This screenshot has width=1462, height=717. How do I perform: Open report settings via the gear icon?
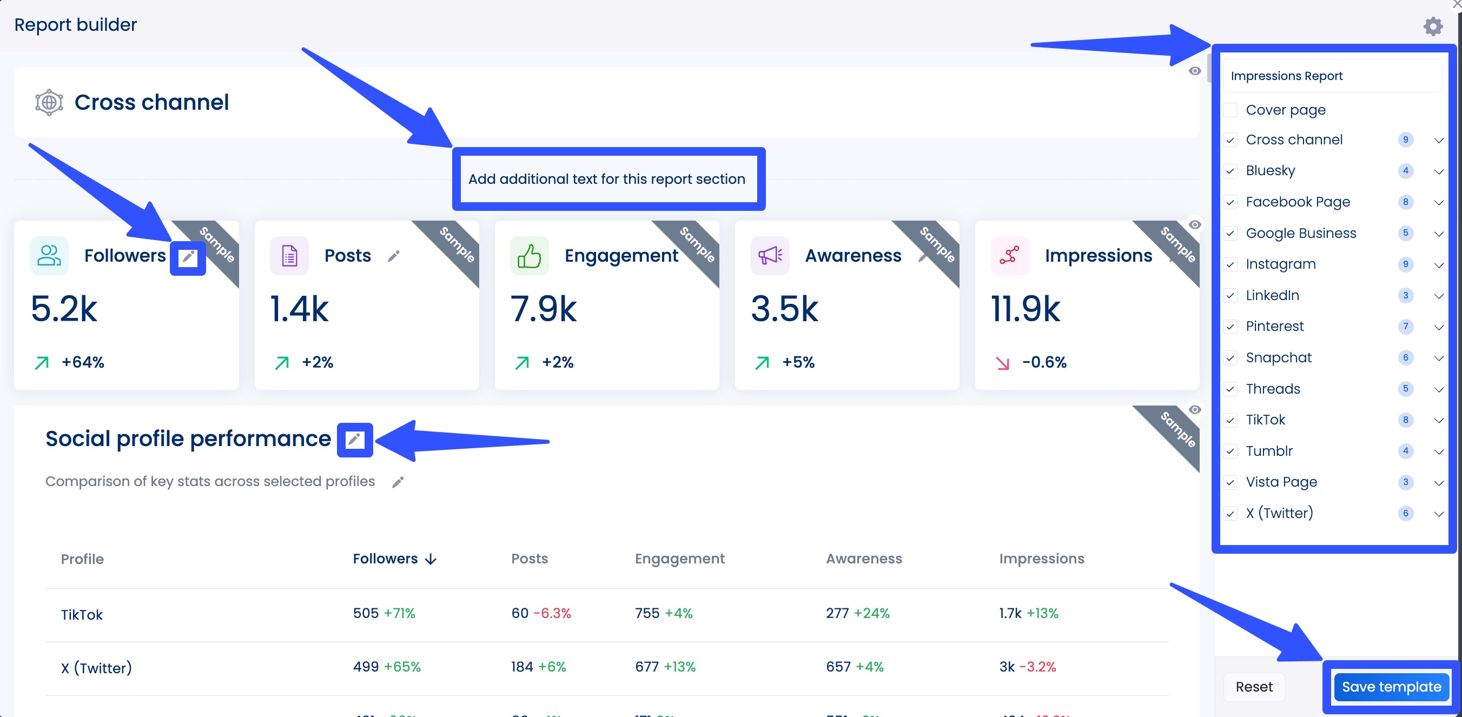tap(1433, 25)
